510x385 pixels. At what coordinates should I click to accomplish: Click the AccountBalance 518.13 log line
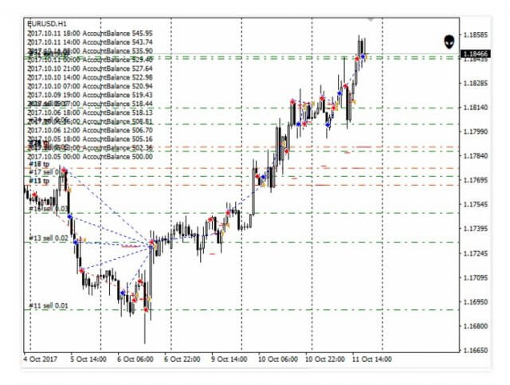coord(90,112)
